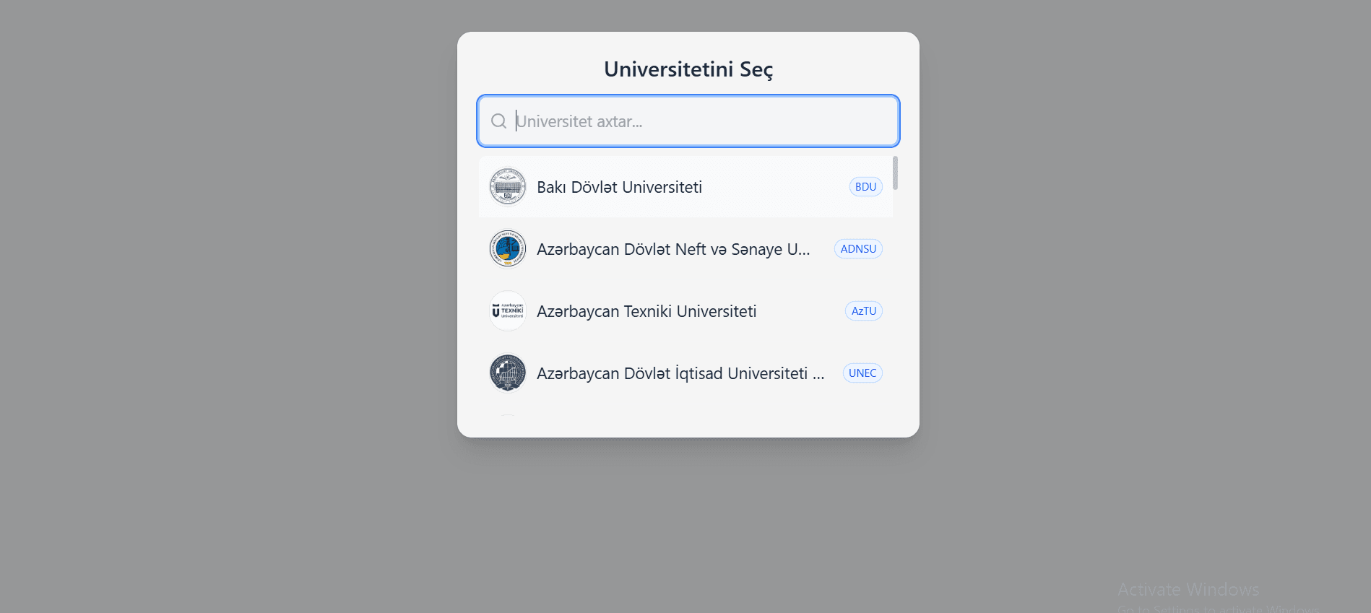Click the AzTU abbreviation badge
1371x613 pixels.
pyautogui.click(x=863, y=310)
